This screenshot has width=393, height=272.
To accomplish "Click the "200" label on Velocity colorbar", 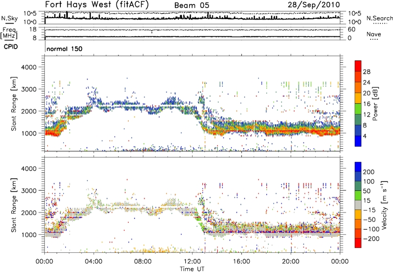I will 369,172.
